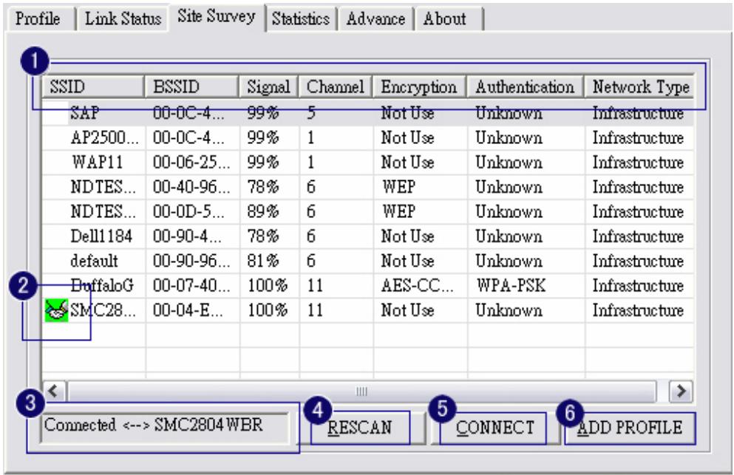The height and width of the screenshot is (475, 734).
Task: Click BSSID 00-40-96... cell
Action: (x=191, y=187)
